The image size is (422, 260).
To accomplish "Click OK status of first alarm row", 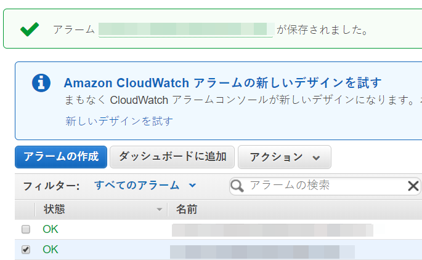I will 51,230.
